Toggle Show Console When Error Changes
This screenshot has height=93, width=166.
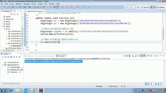click(144, 56)
